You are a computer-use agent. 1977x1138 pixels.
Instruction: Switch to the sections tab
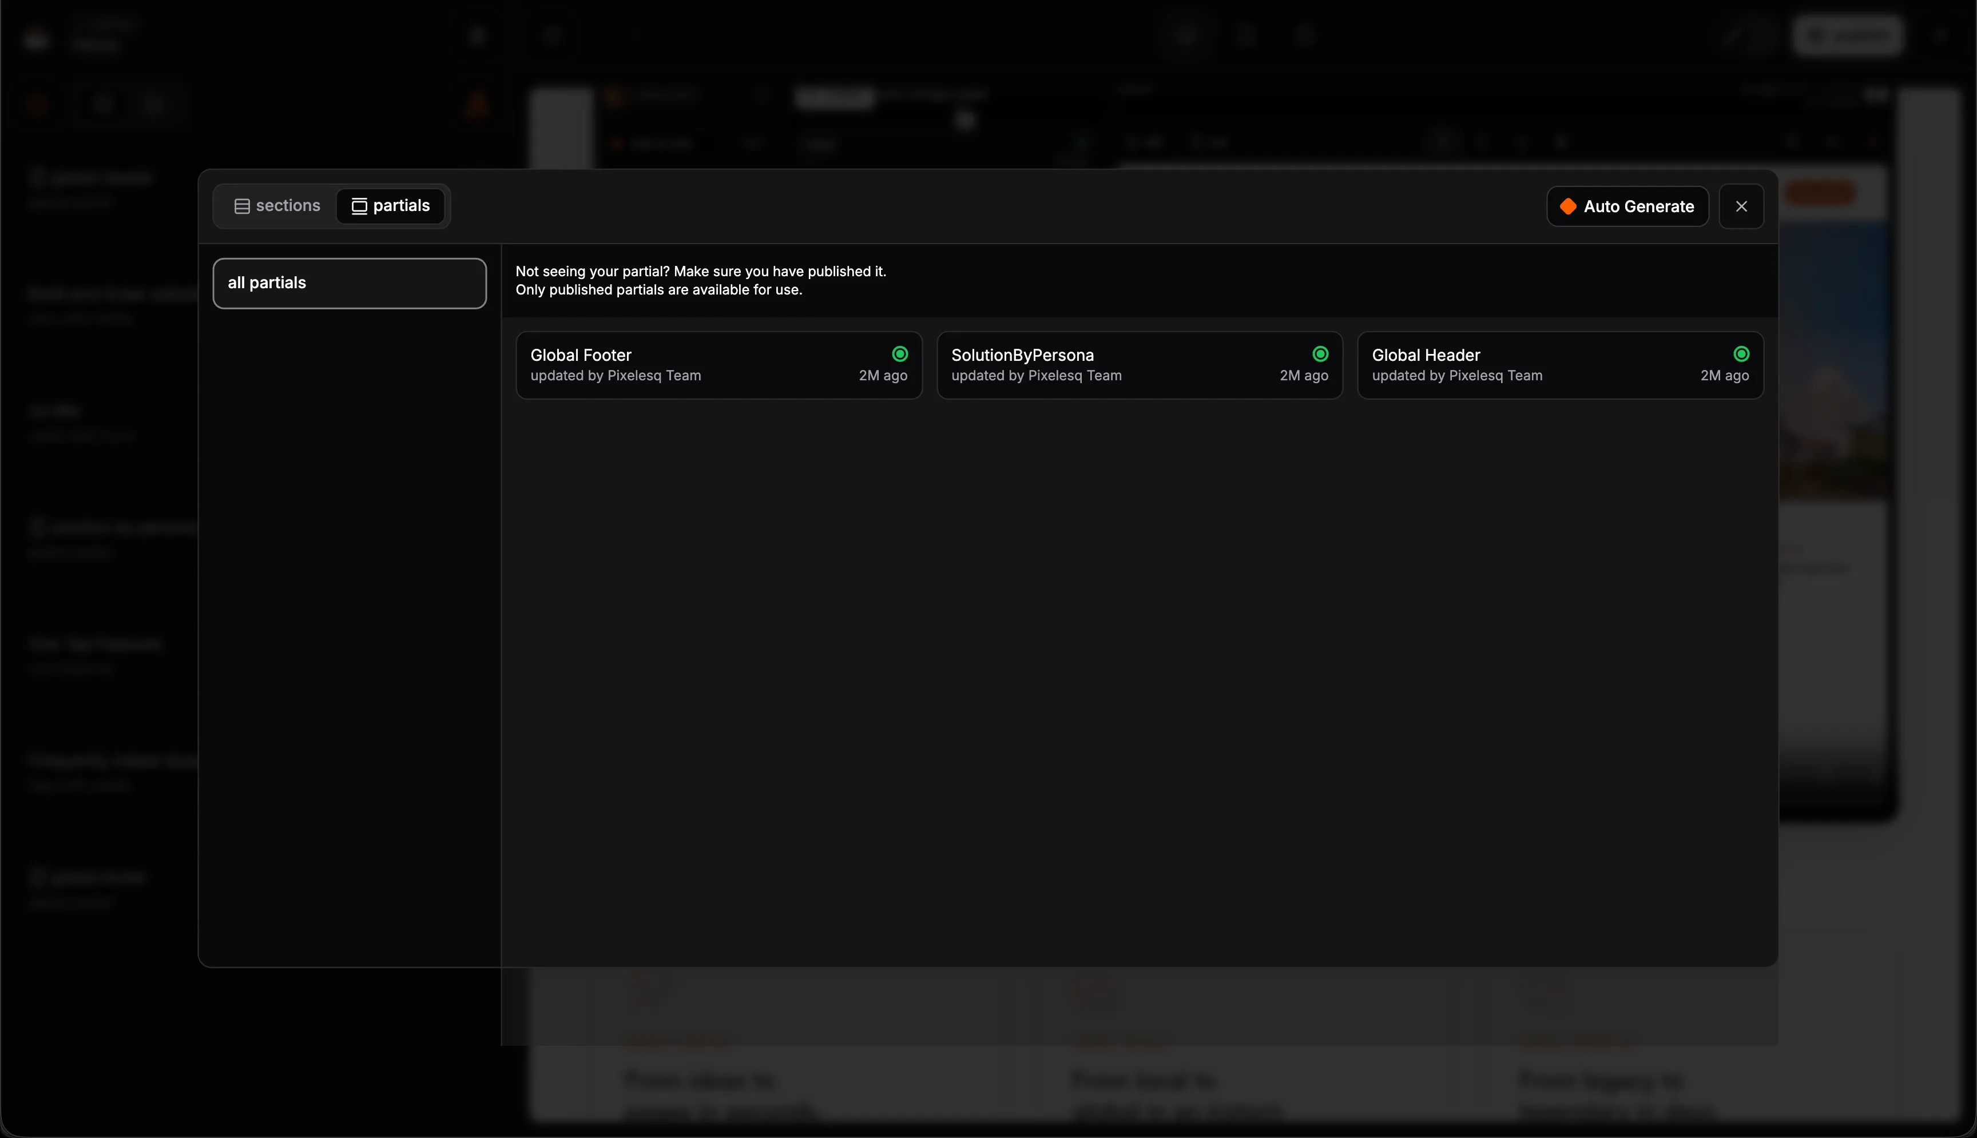(x=277, y=205)
